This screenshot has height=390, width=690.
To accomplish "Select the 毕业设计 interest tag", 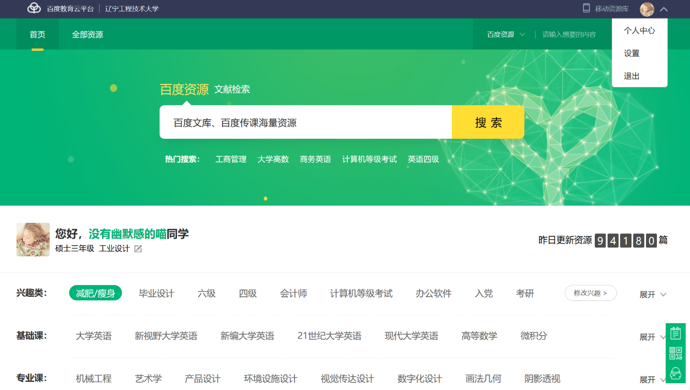I will coord(156,294).
